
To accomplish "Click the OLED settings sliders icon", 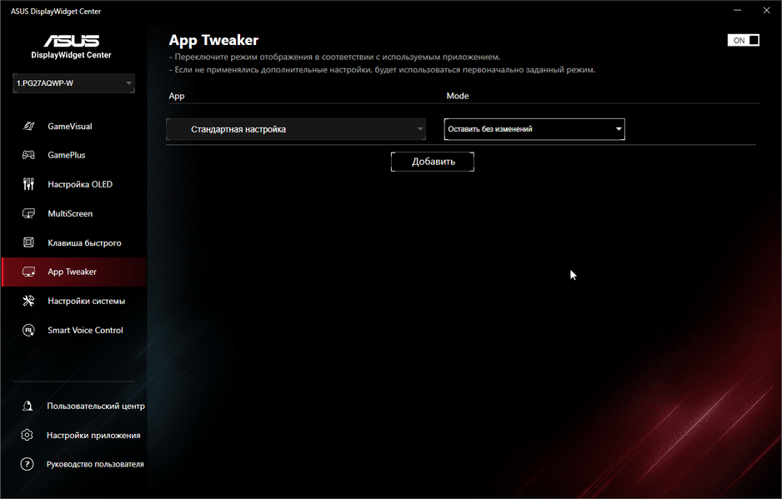I will (28, 184).
